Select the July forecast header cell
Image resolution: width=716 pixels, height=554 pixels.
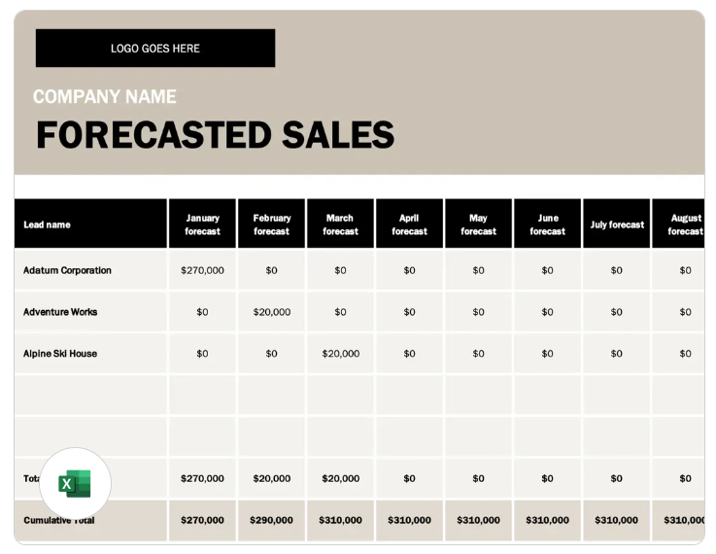(617, 224)
